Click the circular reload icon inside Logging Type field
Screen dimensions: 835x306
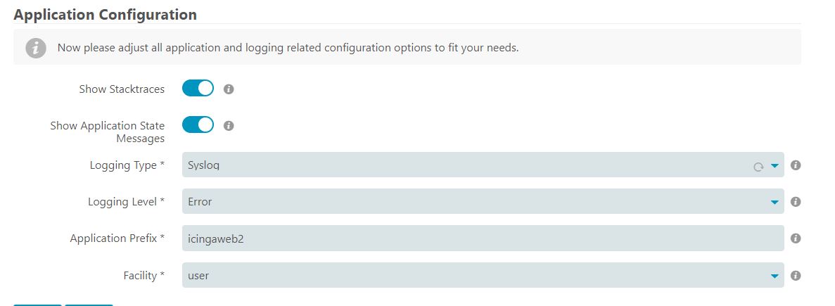click(x=758, y=167)
